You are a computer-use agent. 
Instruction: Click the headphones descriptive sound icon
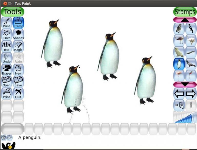9,137
